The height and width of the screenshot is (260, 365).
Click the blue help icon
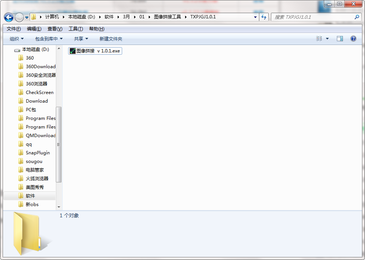click(x=353, y=39)
